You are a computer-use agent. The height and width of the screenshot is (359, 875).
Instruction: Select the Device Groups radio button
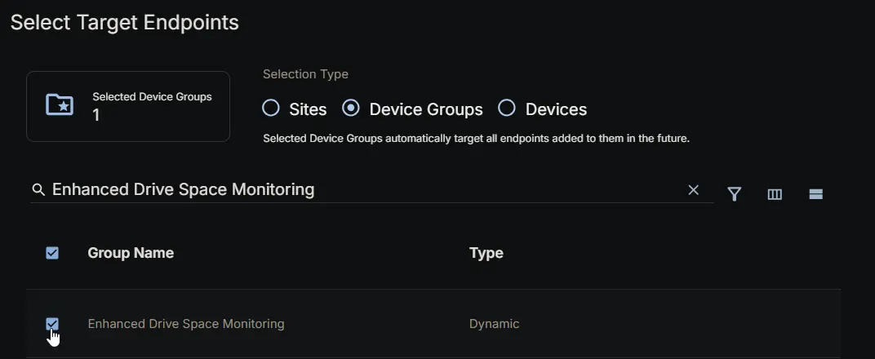[351, 109]
